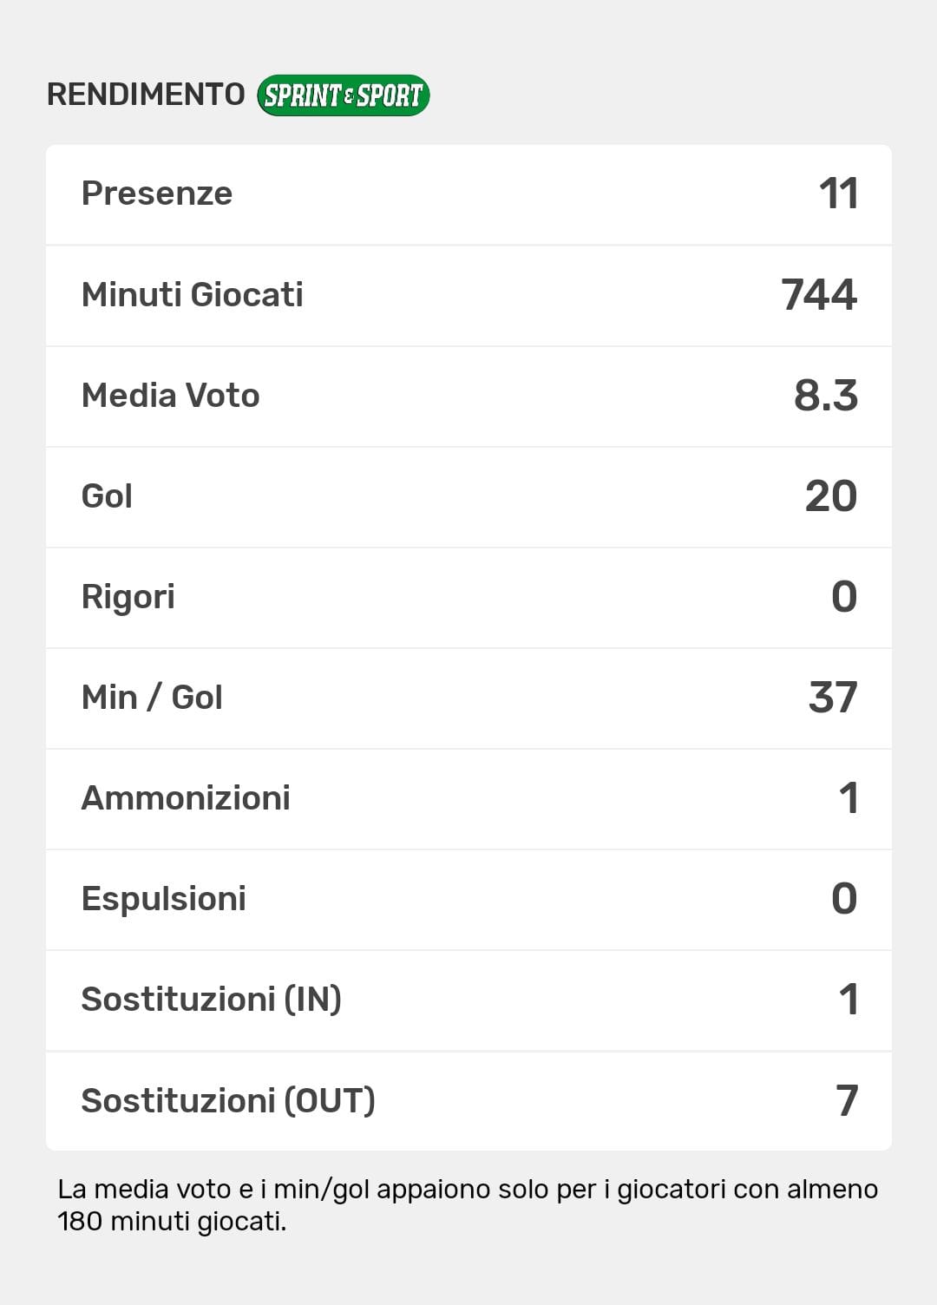Click the Ammonizioni value 1

849,798
